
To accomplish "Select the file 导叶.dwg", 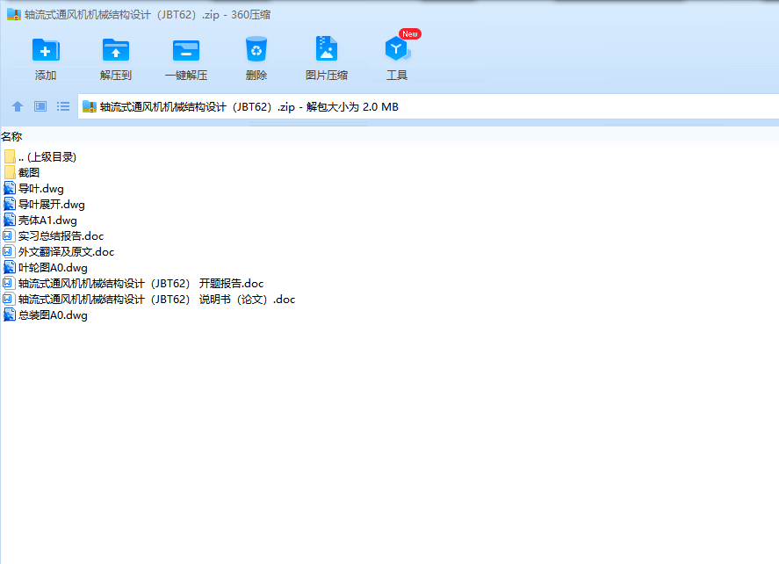I will (x=41, y=189).
